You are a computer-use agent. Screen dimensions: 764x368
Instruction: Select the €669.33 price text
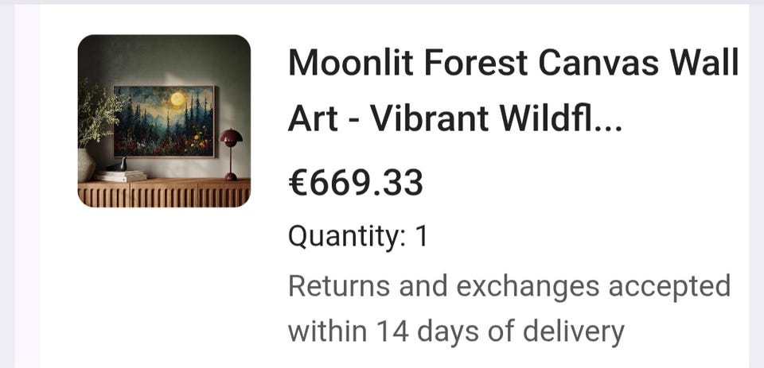(356, 183)
